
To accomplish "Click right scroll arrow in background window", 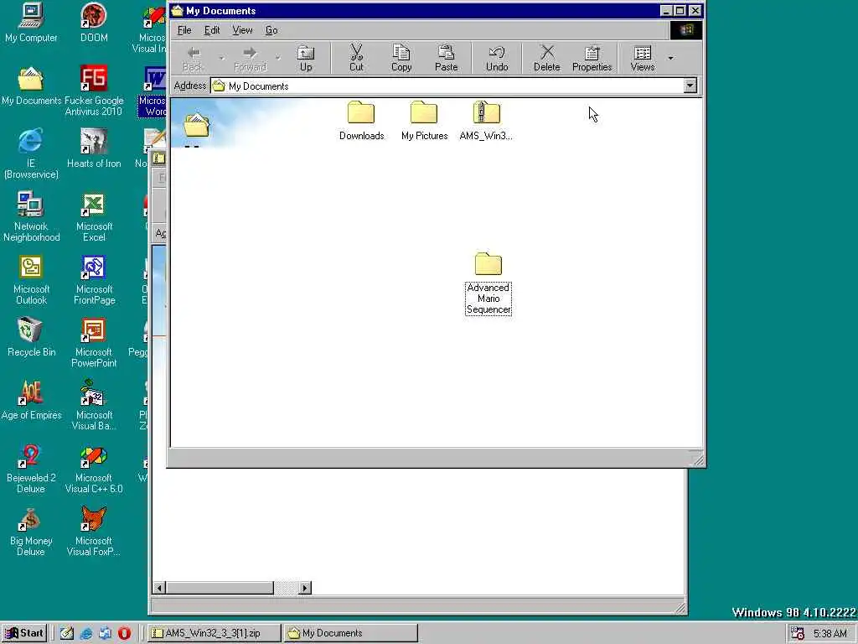I will click(305, 588).
